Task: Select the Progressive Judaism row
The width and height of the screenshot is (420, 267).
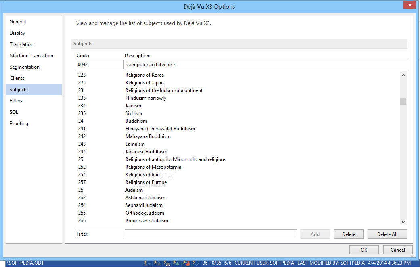Action: pos(238,220)
